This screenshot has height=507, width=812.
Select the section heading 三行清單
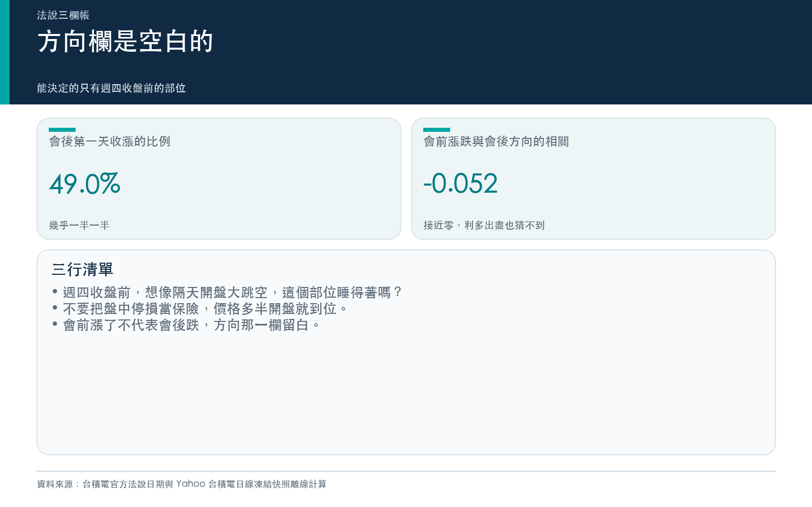click(82, 269)
